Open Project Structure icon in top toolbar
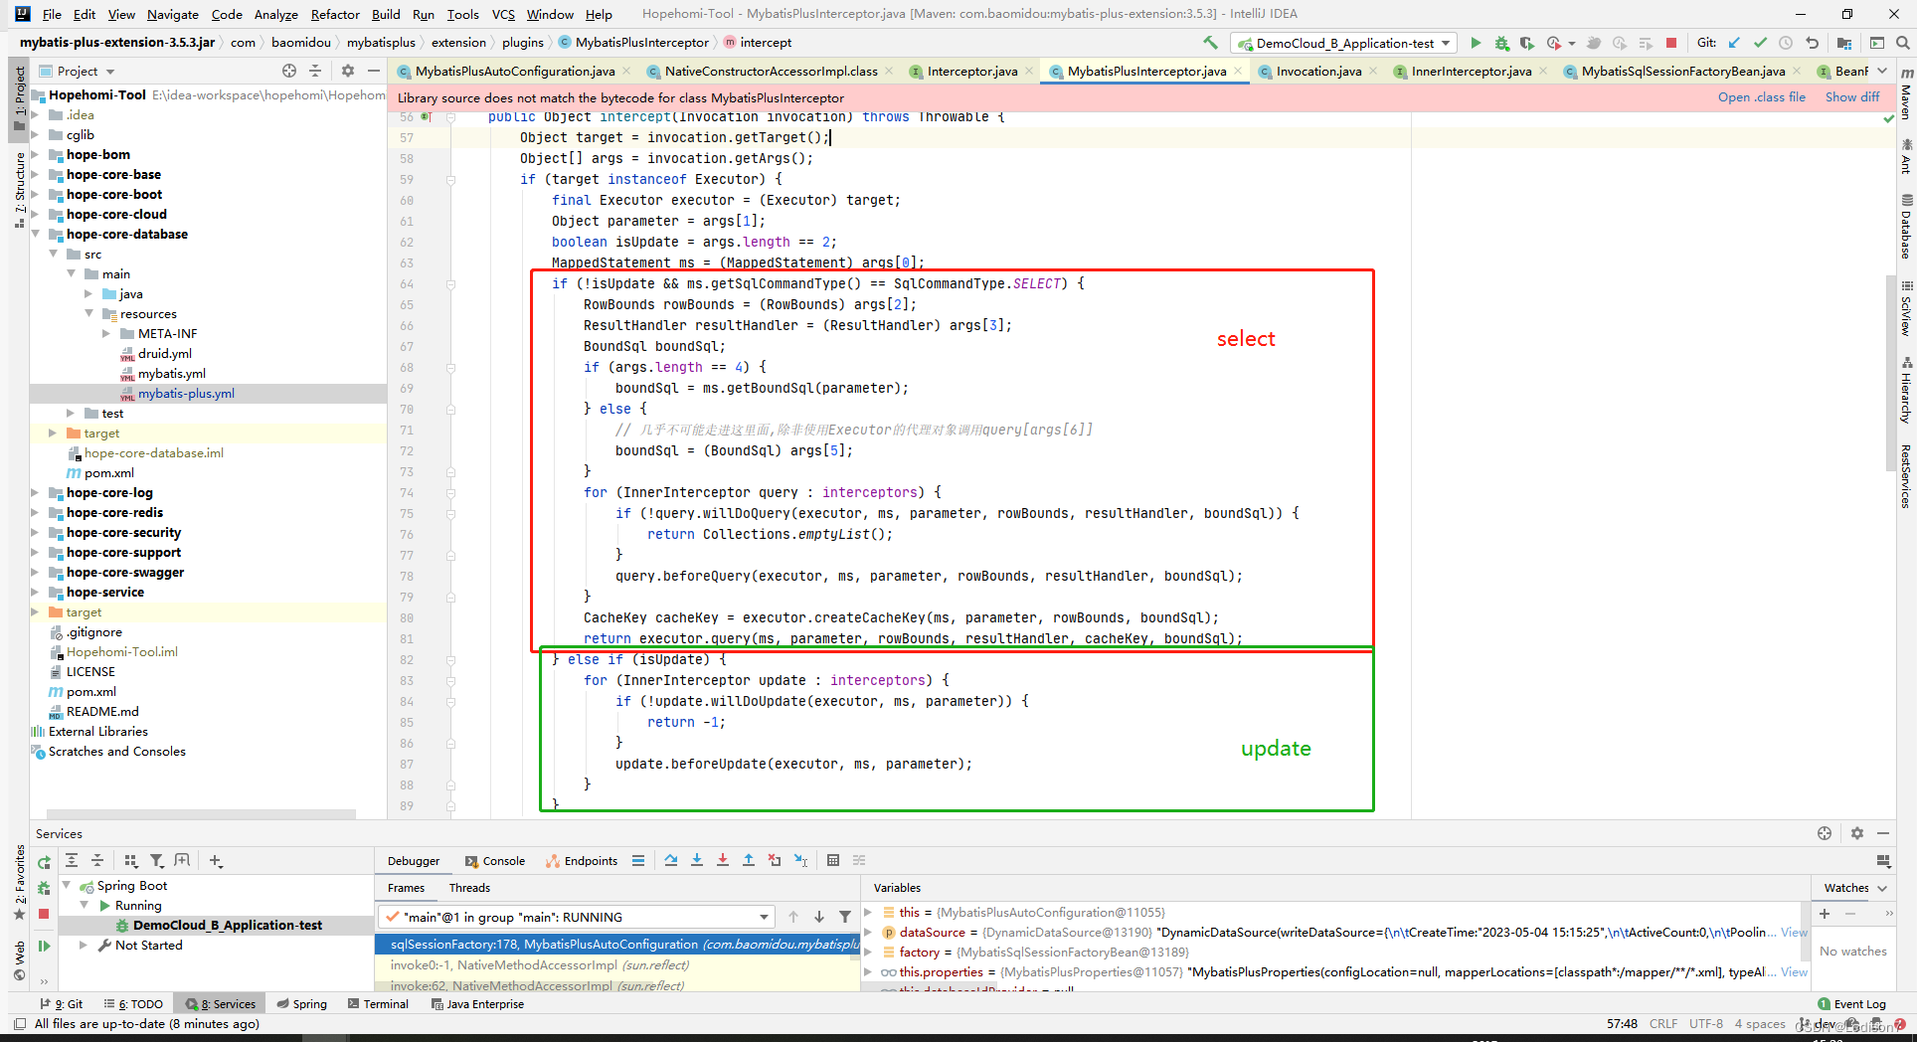This screenshot has height=1042, width=1917. coord(1844,43)
